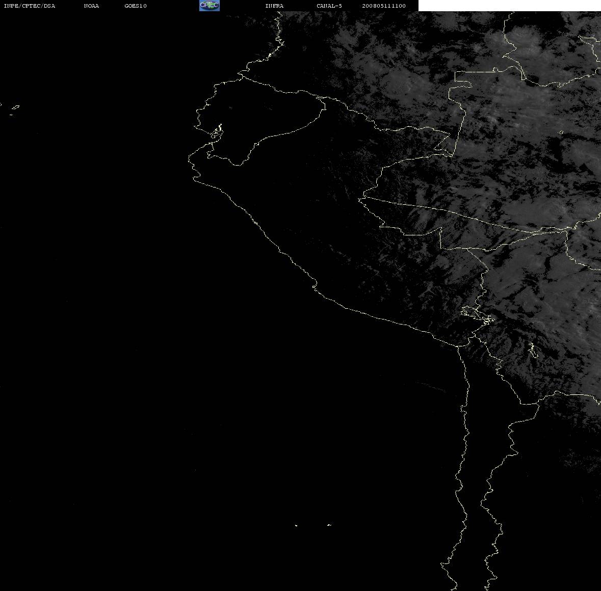601x591 pixels.
Task: Click the CANAL-5 channel label
Action: tap(329, 6)
